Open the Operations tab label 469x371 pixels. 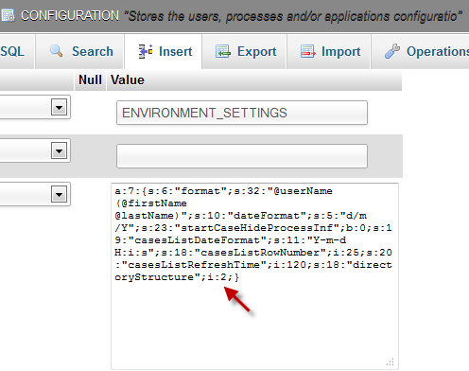click(438, 51)
